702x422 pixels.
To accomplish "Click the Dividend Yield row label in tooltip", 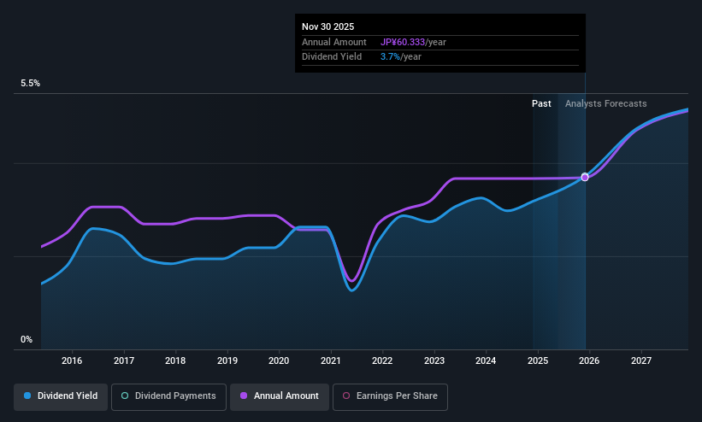I will 332,57.
